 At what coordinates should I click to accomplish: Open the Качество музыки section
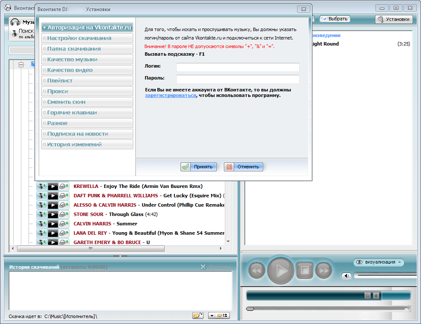[x=87, y=59]
